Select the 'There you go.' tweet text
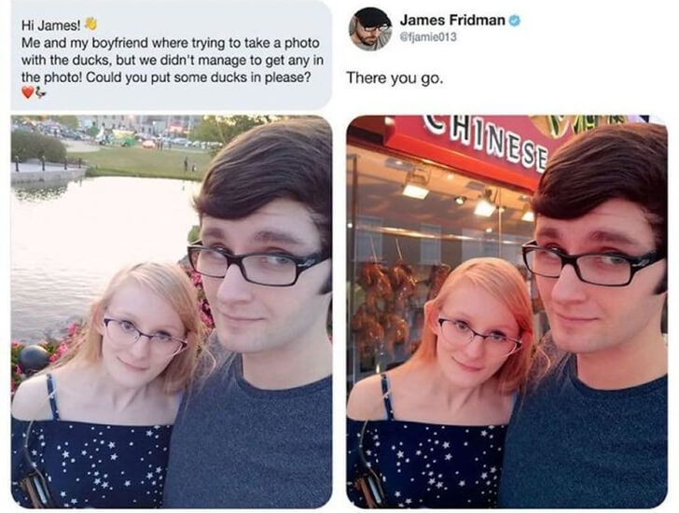Image resolution: width=679 pixels, height=513 pixels. [395, 78]
